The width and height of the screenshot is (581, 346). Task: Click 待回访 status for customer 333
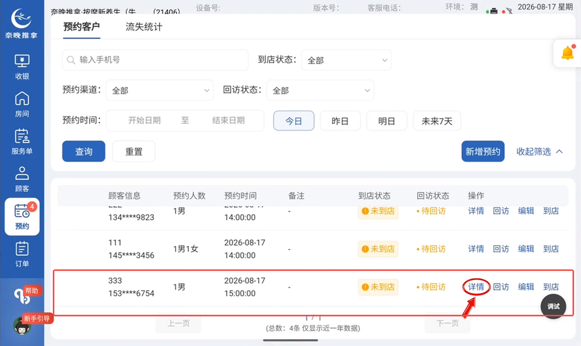(431, 287)
